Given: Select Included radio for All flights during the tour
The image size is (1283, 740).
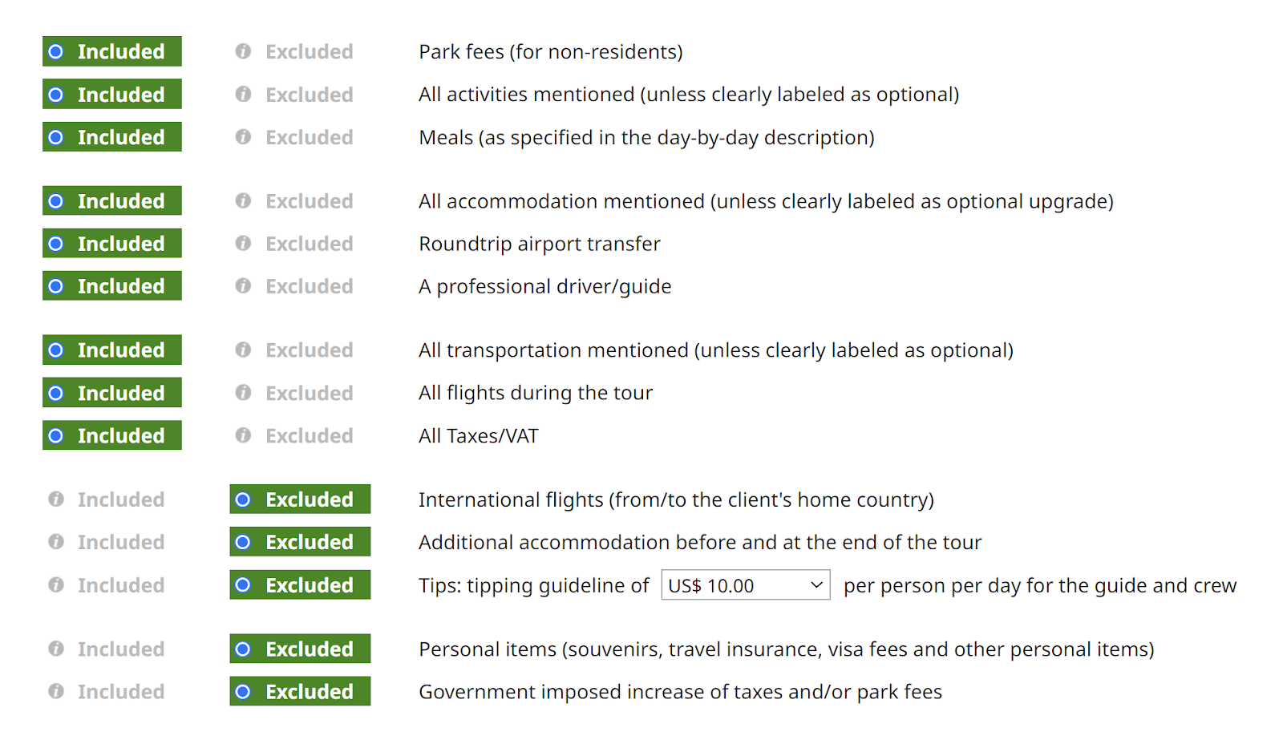Looking at the screenshot, I should click(56, 393).
